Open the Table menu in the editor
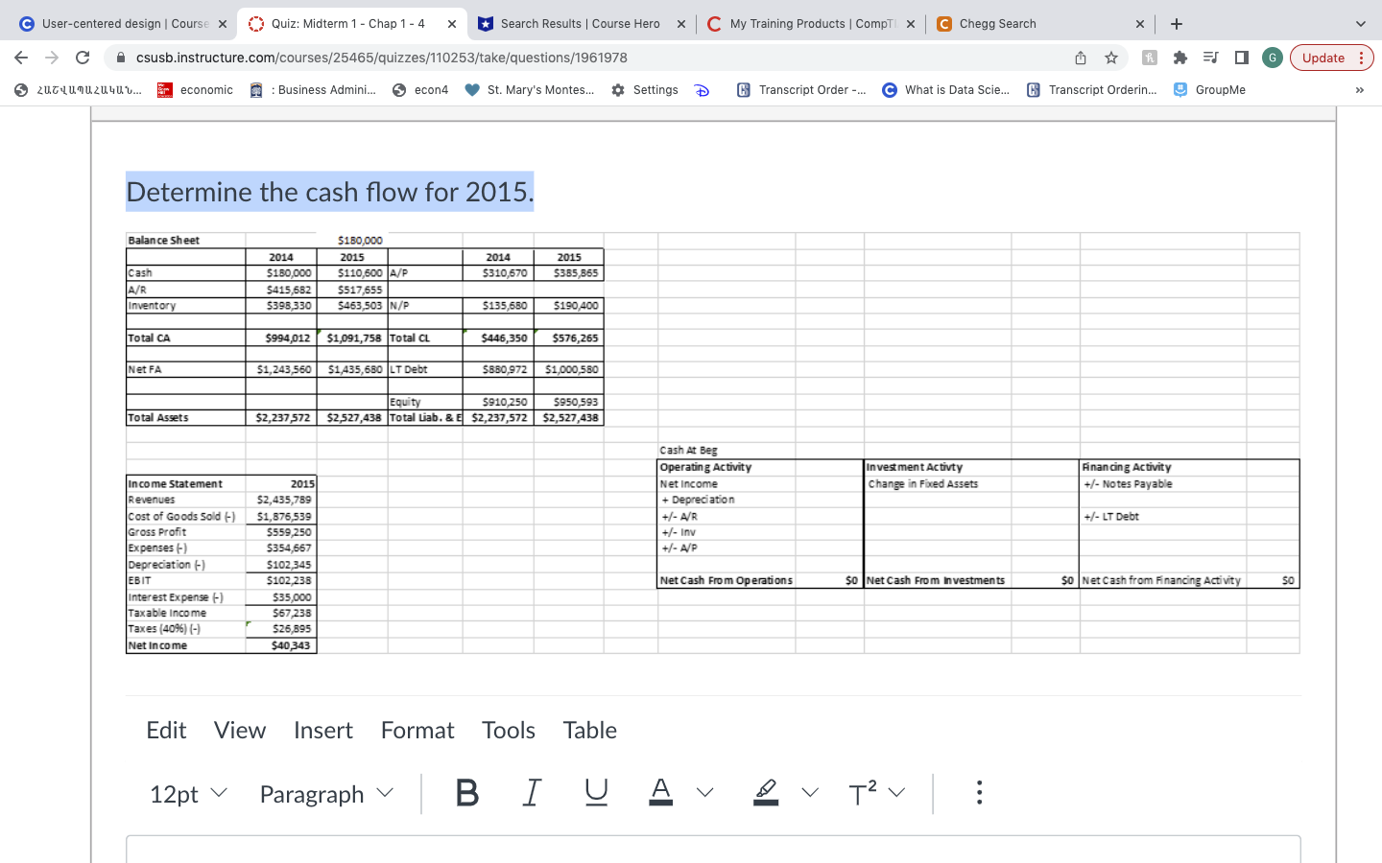The image size is (1382, 863). (x=589, y=730)
